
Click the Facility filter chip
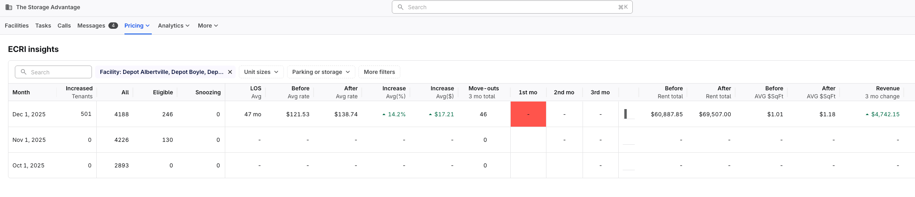(x=161, y=72)
